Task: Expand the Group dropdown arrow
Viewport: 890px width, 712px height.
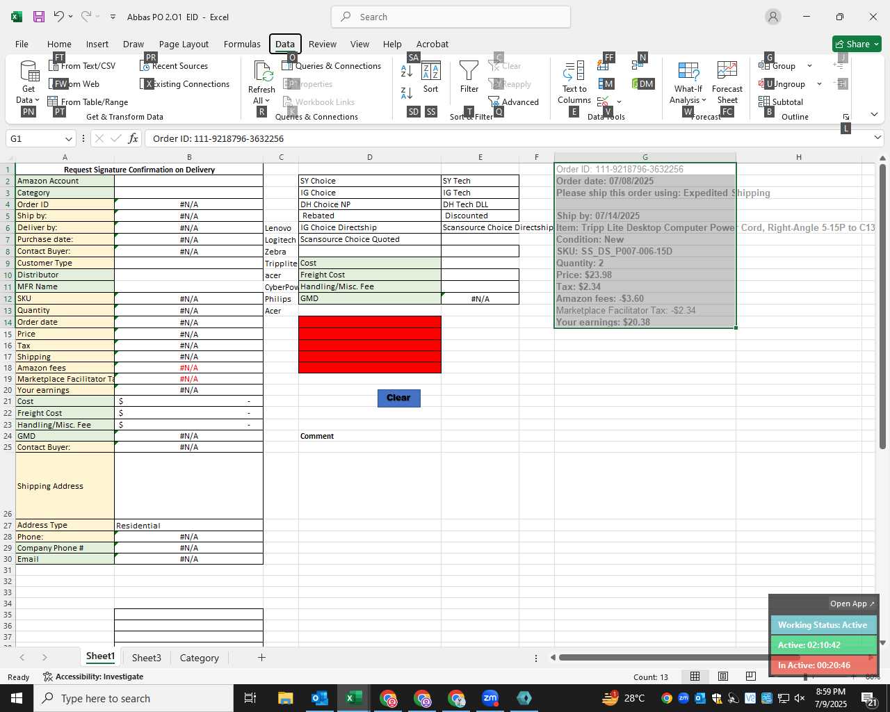Action: point(809,66)
